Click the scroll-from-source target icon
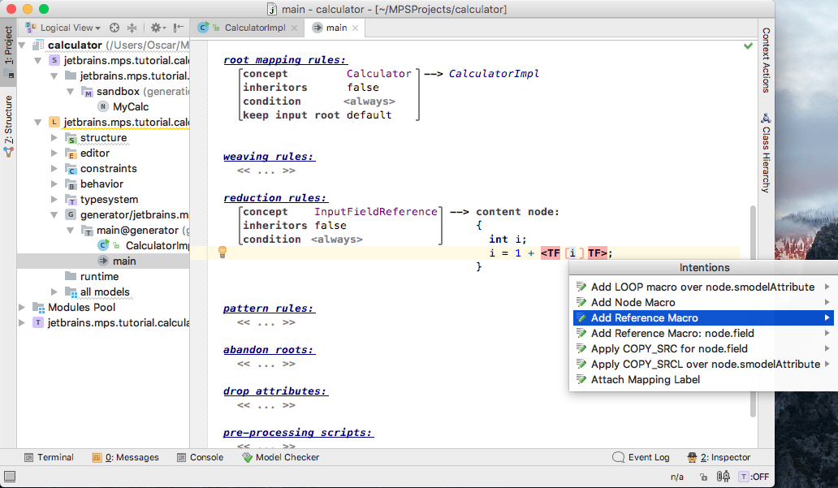Image resolution: width=838 pixels, height=488 pixels. coord(114,28)
